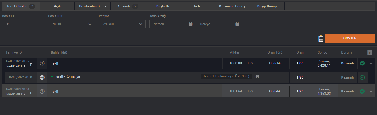Screen dimensions: 377x115
Task: Open calendar for Nerden date field
Action: 191,24
